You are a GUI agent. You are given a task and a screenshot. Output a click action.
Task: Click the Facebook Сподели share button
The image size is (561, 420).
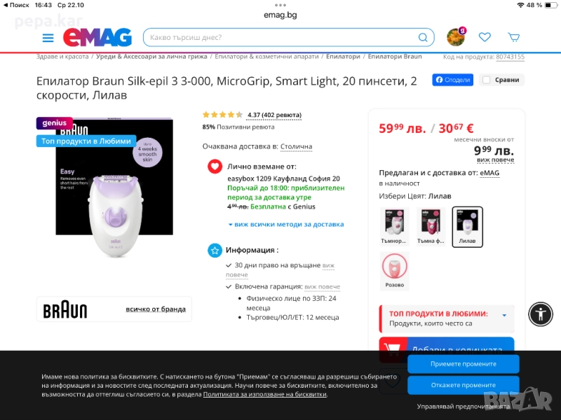(x=452, y=80)
